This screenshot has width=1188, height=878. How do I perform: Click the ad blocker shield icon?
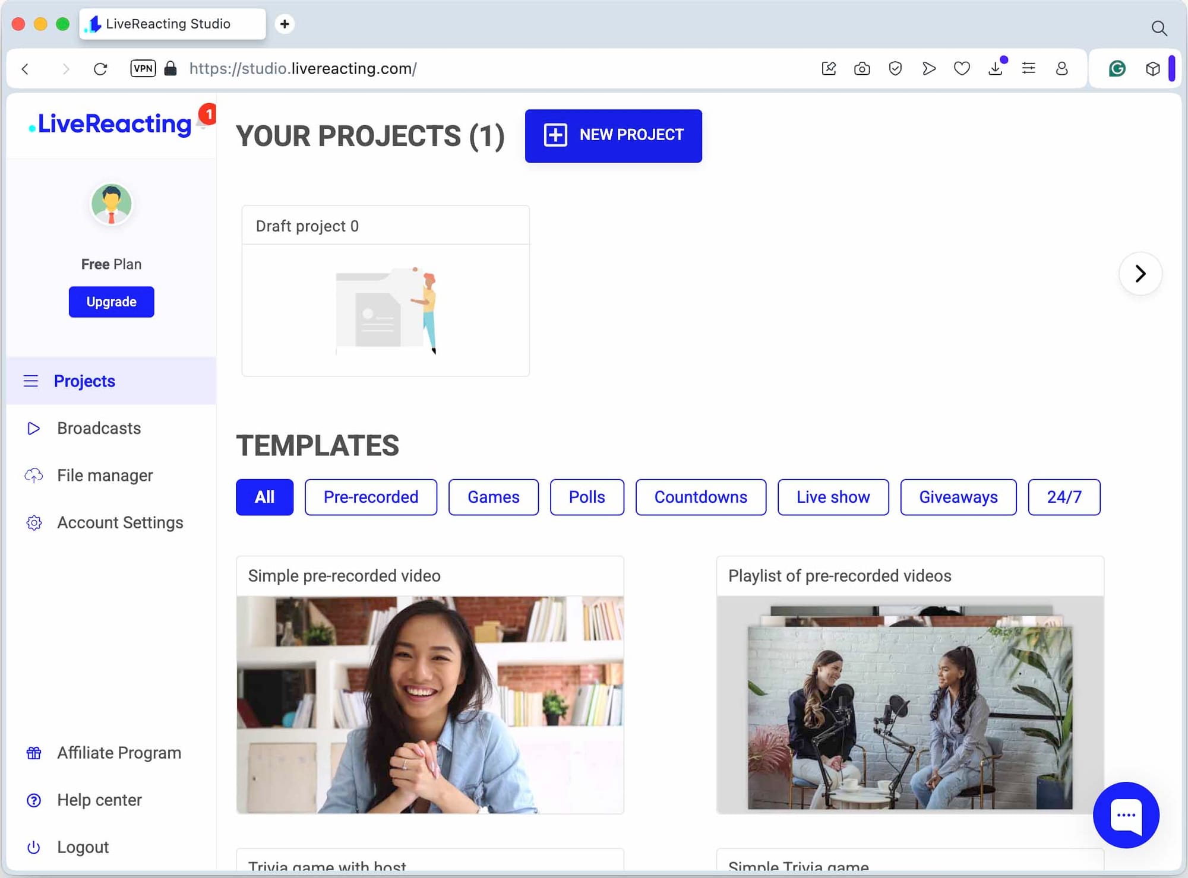coord(895,69)
